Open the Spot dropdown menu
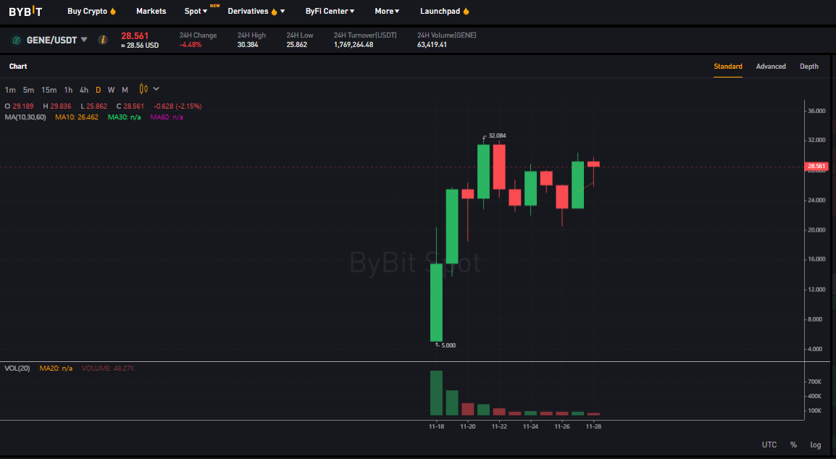The image size is (836, 459). pos(196,11)
